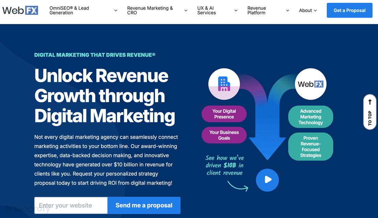The image size is (378, 218).
Task: Select the Your Digital Presence pill
Action: (x=224, y=114)
